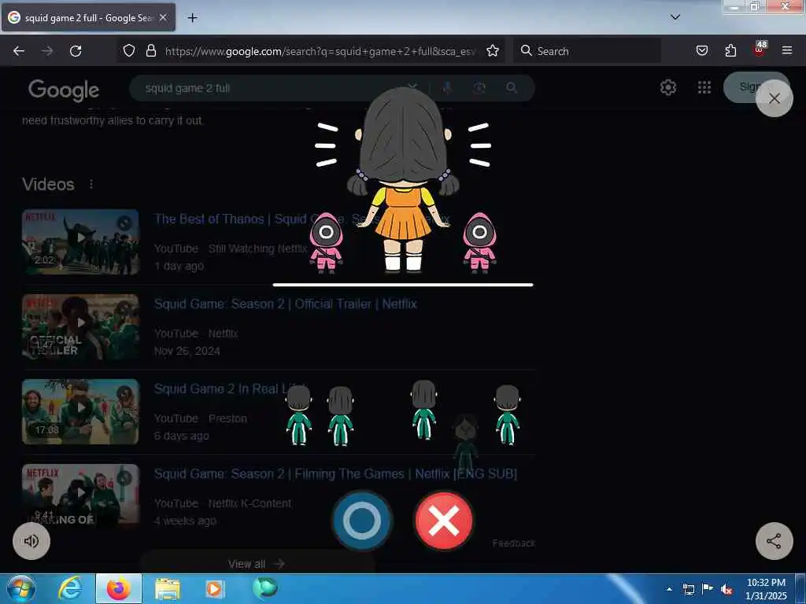Open Google Settings gear
806x604 pixels.
pos(668,88)
